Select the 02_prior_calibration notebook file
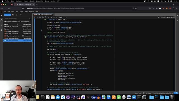The height and width of the screenshot is (101, 179). point(18,34)
